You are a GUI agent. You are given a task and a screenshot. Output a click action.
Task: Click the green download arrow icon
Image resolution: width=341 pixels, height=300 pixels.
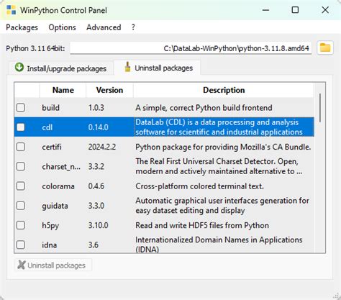[x=19, y=68]
